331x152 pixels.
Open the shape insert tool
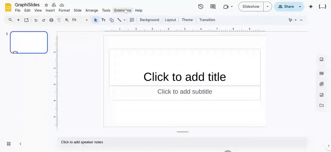click(x=111, y=20)
